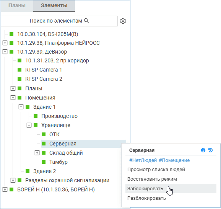221x209 pixels.
Task: Expand the Планы tree node
Action: coord(13,88)
